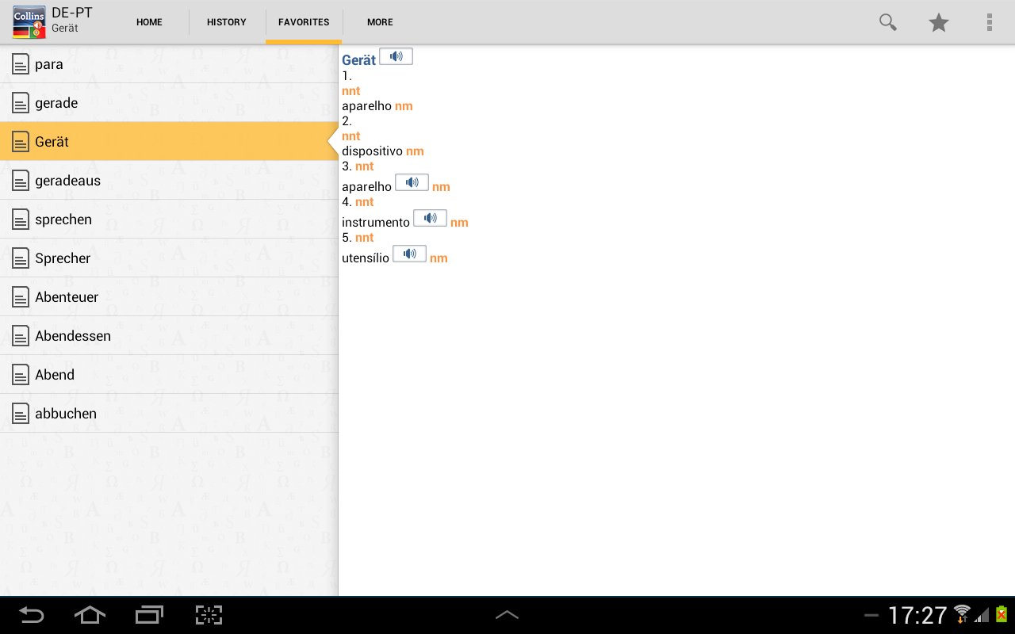Open favorite entry geradeaus
This screenshot has width=1015, height=634.
pyautogui.click(x=169, y=181)
